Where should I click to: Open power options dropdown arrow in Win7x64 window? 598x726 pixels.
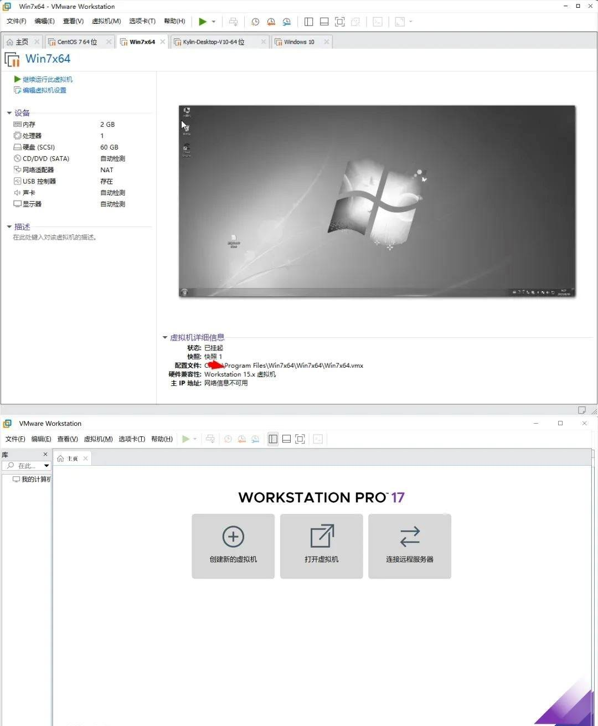tap(214, 22)
